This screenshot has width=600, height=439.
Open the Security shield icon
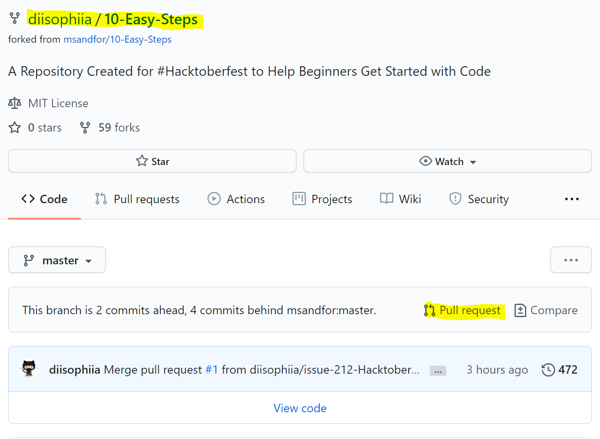[x=455, y=199]
